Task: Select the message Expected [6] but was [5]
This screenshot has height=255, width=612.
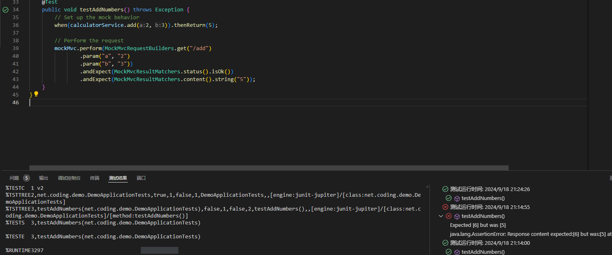Action: click(x=478, y=225)
